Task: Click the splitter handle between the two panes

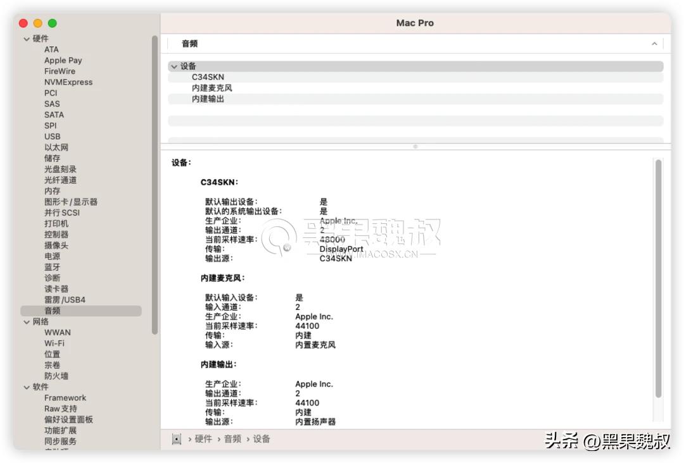Action: point(415,146)
